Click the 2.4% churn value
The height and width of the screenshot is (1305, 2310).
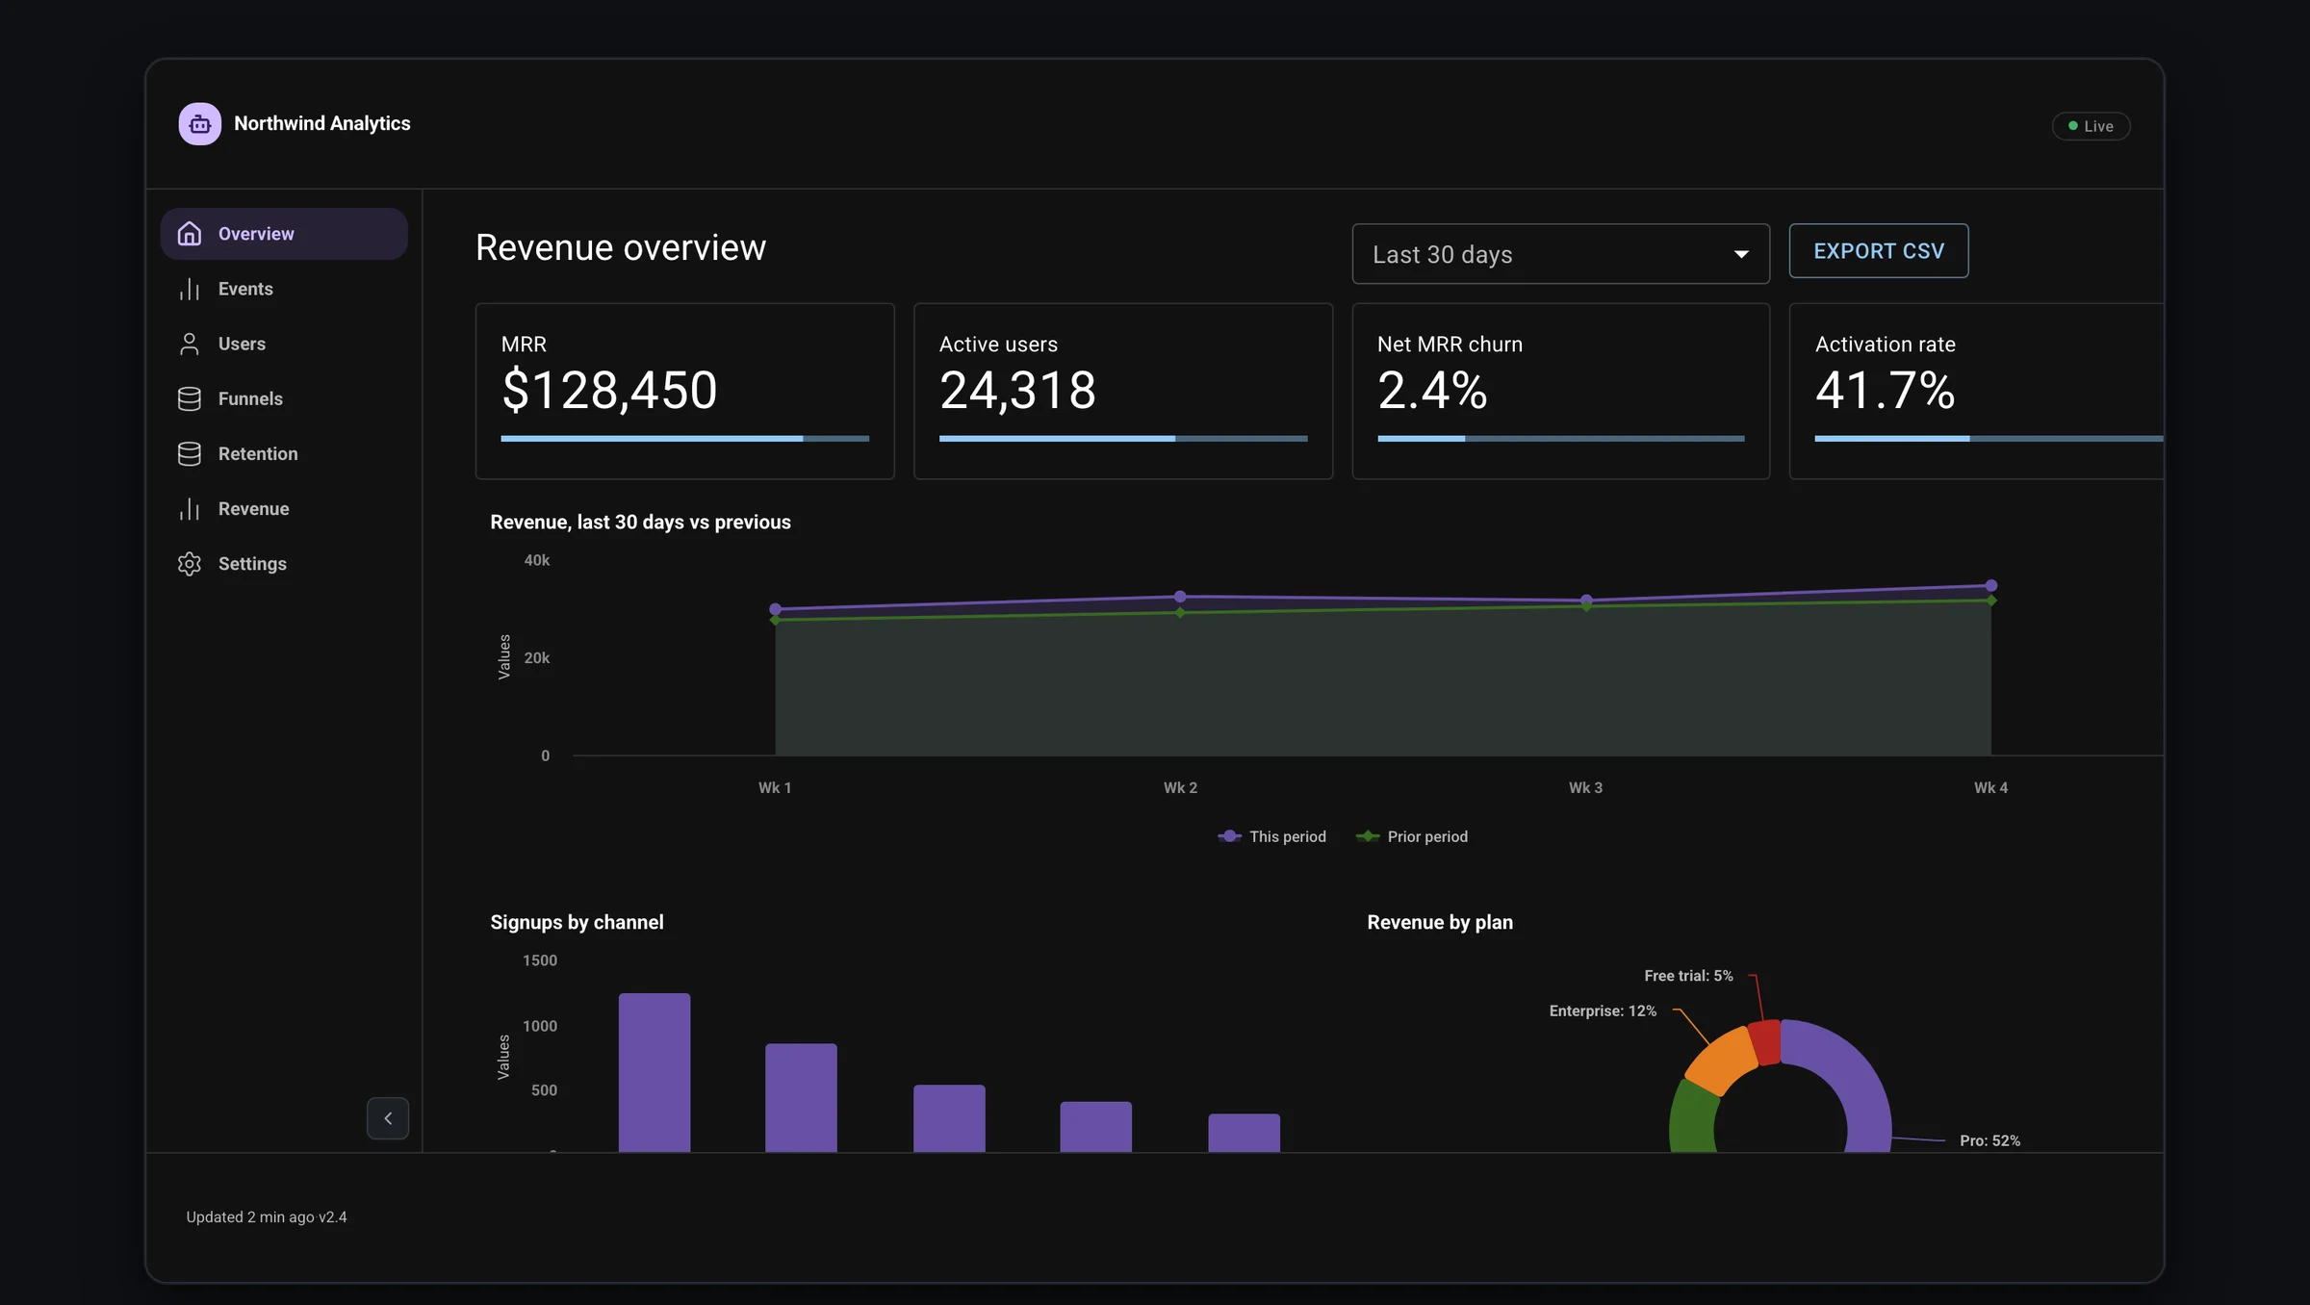[1432, 391]
